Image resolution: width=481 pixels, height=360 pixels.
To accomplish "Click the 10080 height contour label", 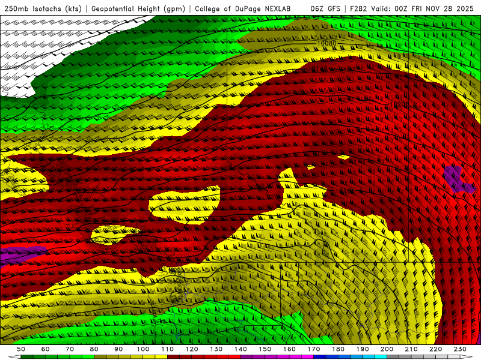I will [x=326, y=43].
